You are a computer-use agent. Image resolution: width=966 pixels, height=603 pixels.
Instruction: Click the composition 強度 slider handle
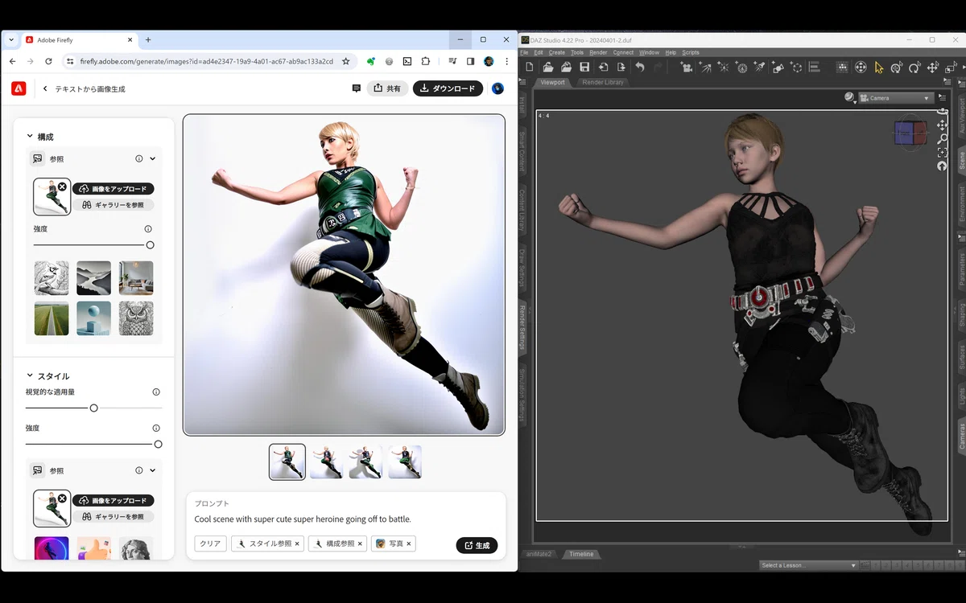[150, 245]
